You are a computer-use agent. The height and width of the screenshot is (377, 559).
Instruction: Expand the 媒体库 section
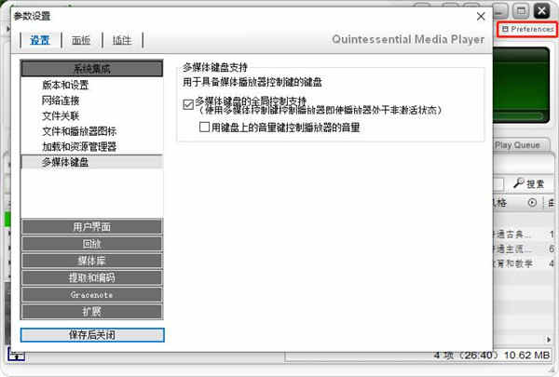92,261
